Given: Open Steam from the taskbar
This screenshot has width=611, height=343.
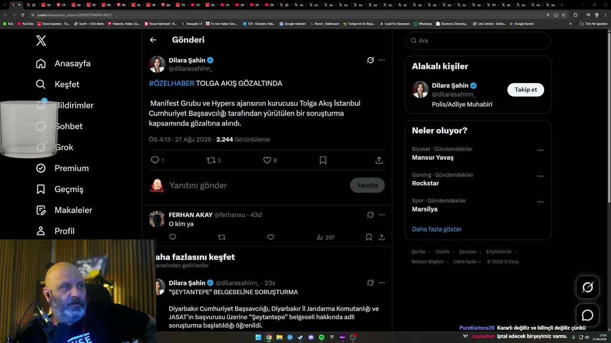Looking at the screenshot, I should (300, 337).
